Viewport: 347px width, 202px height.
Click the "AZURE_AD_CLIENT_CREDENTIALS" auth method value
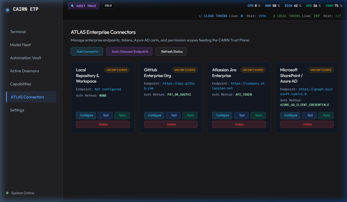(x=305, y=105)
